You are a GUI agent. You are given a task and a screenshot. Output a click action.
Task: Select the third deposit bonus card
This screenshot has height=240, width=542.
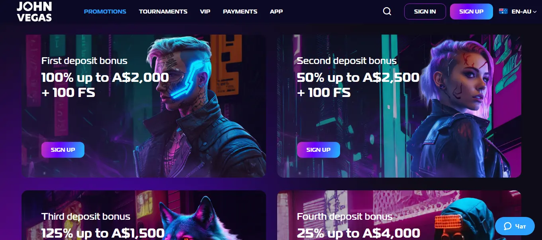(x=144, y=215)
